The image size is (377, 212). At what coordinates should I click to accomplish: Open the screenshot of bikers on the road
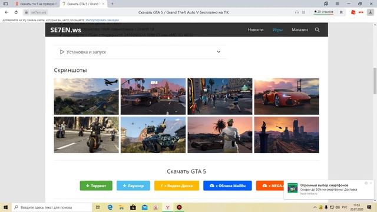[x=87, y=135]
